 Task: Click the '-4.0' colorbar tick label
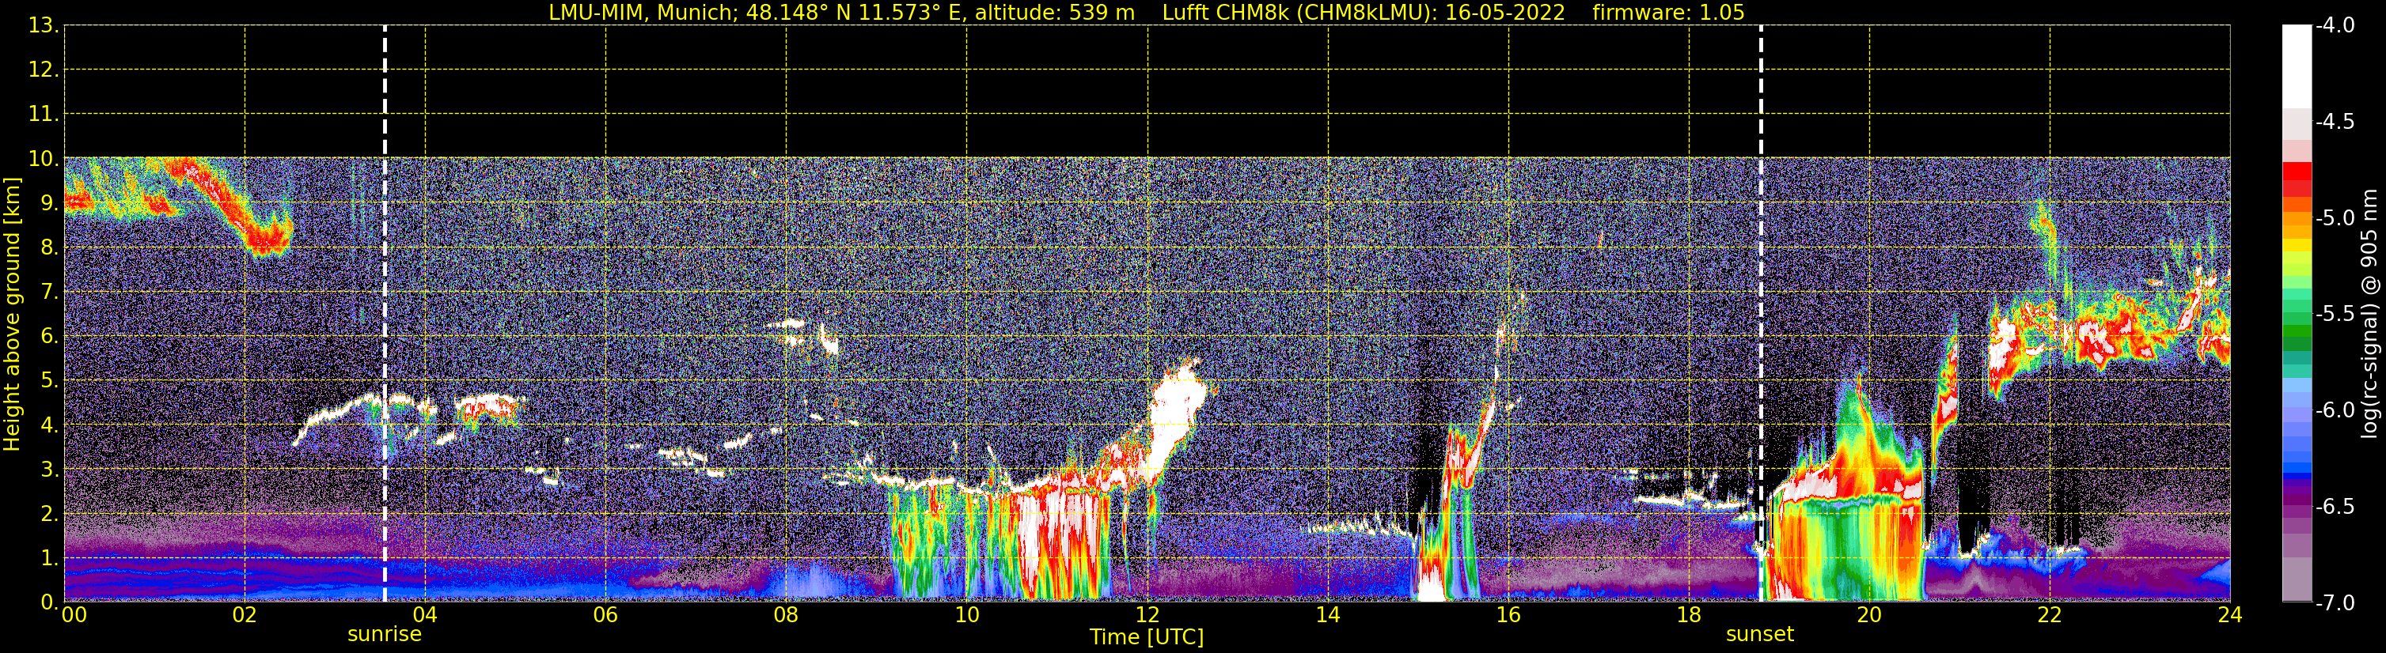(x=2334, y=25)
